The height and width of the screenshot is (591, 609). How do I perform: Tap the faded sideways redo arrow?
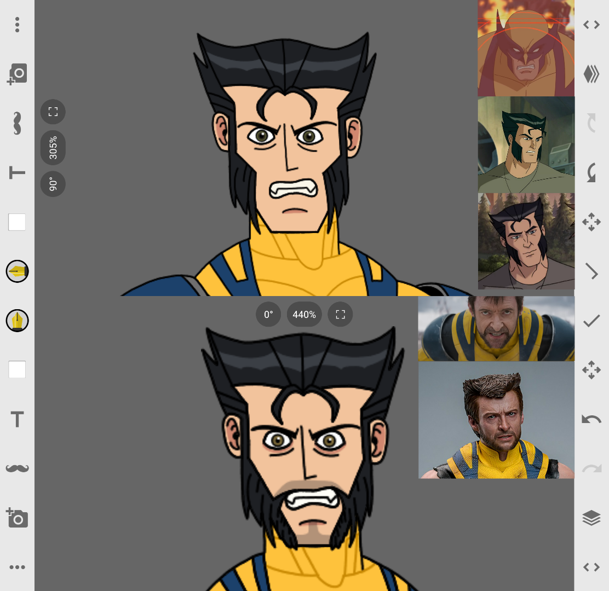point(591,124)
